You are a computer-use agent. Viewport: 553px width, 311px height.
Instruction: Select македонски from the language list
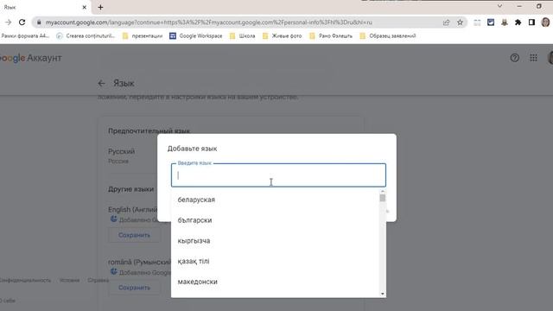coord(275,282)
